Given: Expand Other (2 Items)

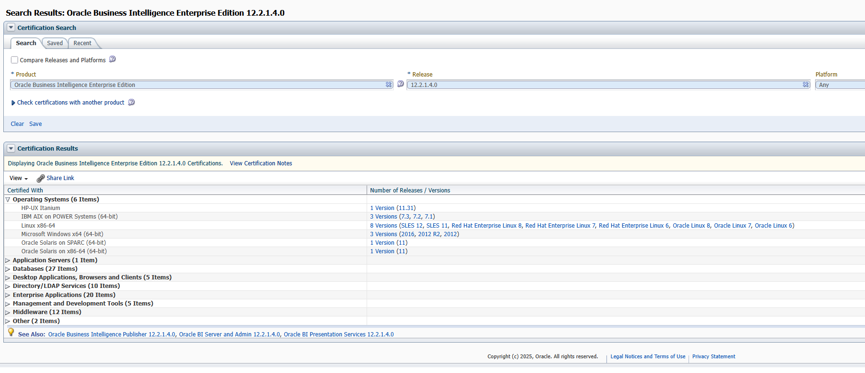Looking at the screenshot, I should (8, 321).
